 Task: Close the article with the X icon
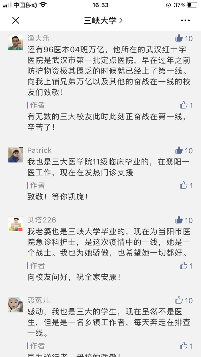16,20
